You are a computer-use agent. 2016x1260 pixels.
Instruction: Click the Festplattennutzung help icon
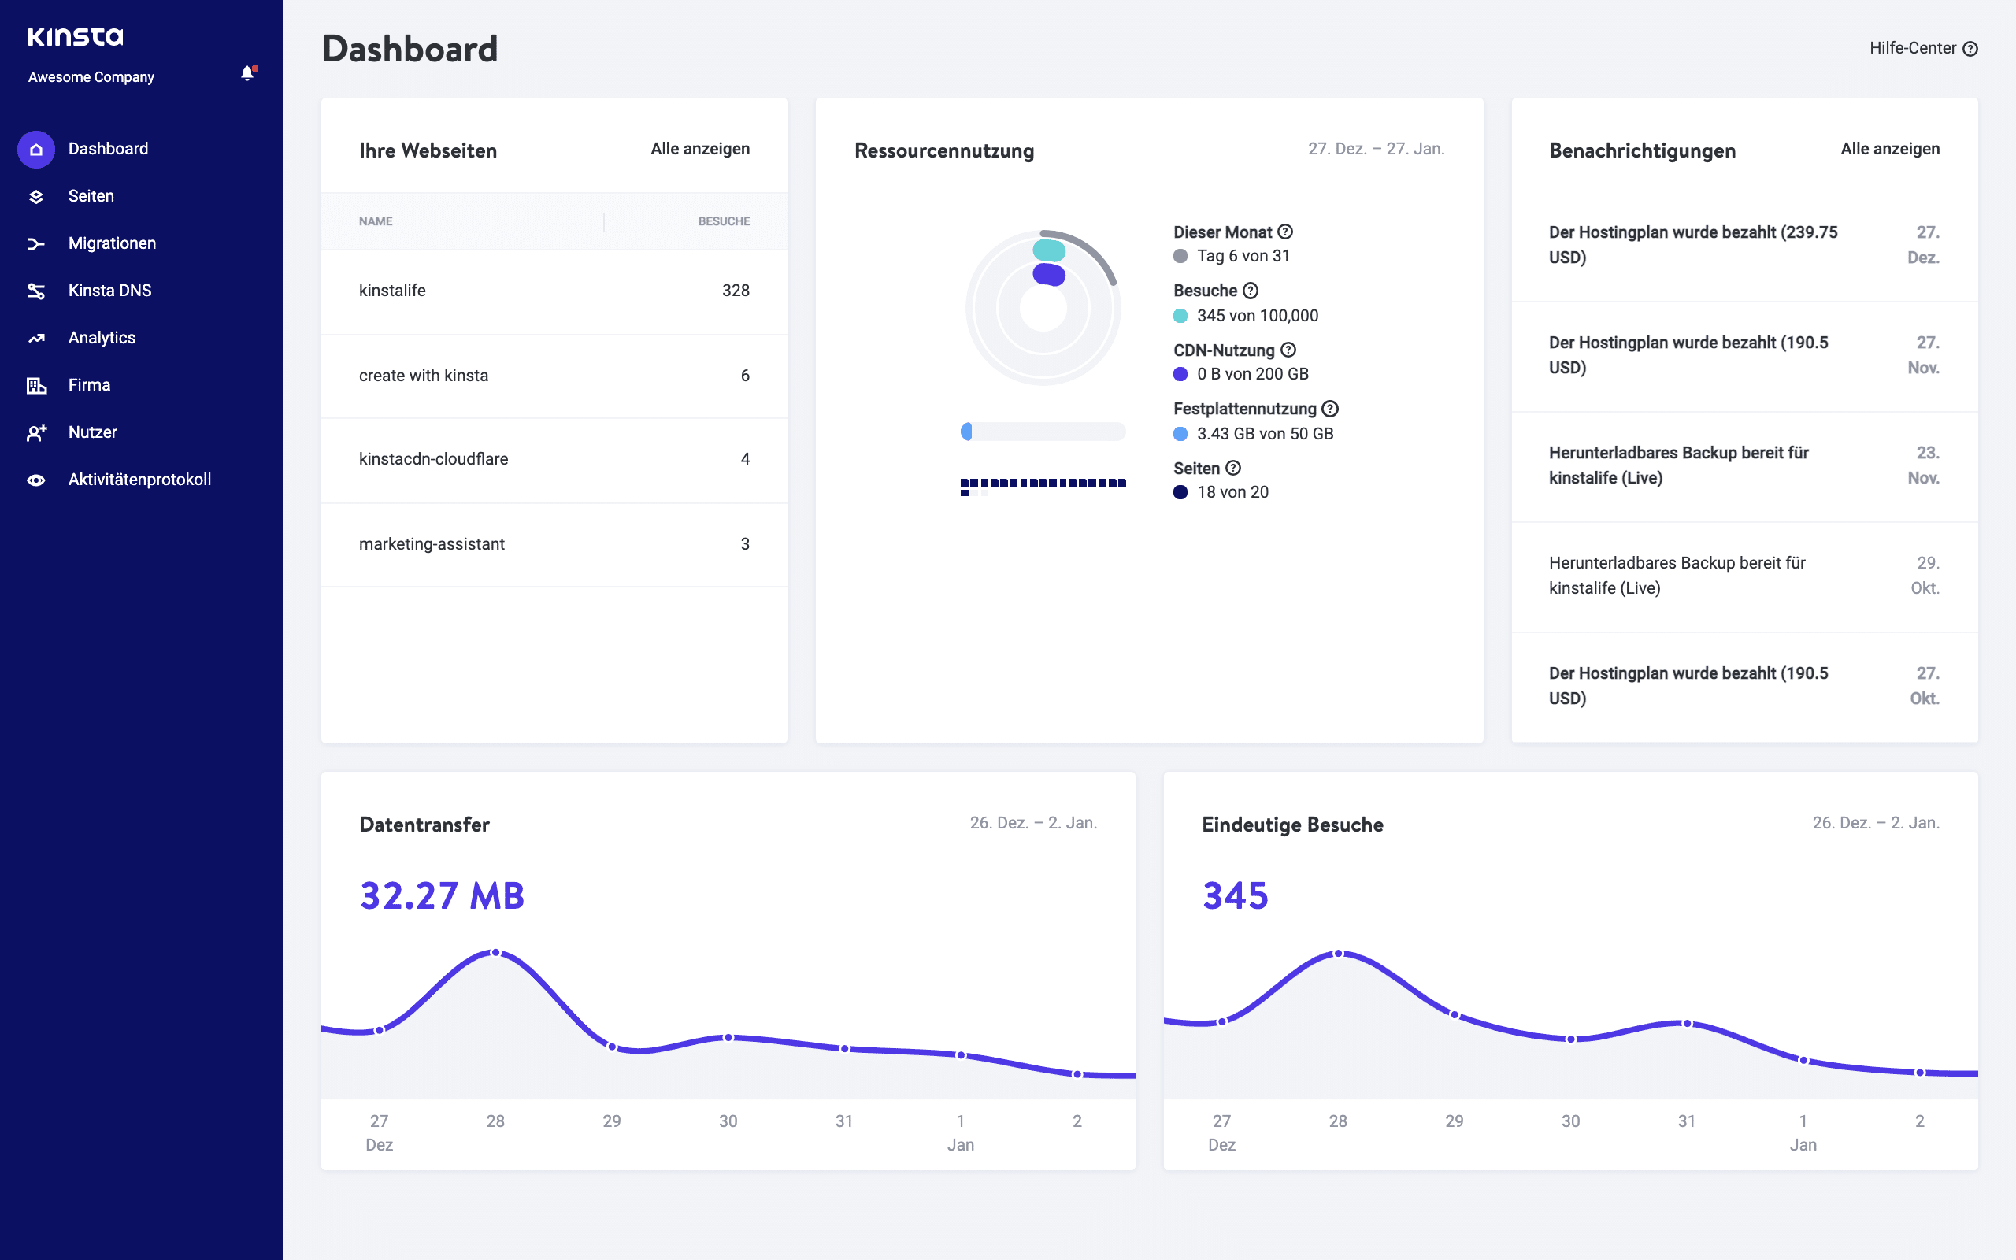[1329, 409]
